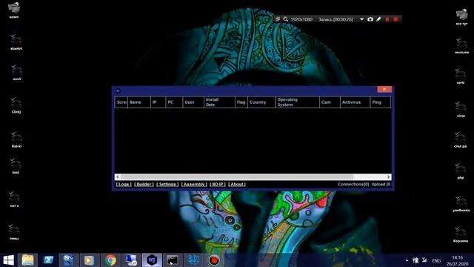This screenshot has height=267, width=474.
Task: Open the Builder menu item
Action: [144, 184]
